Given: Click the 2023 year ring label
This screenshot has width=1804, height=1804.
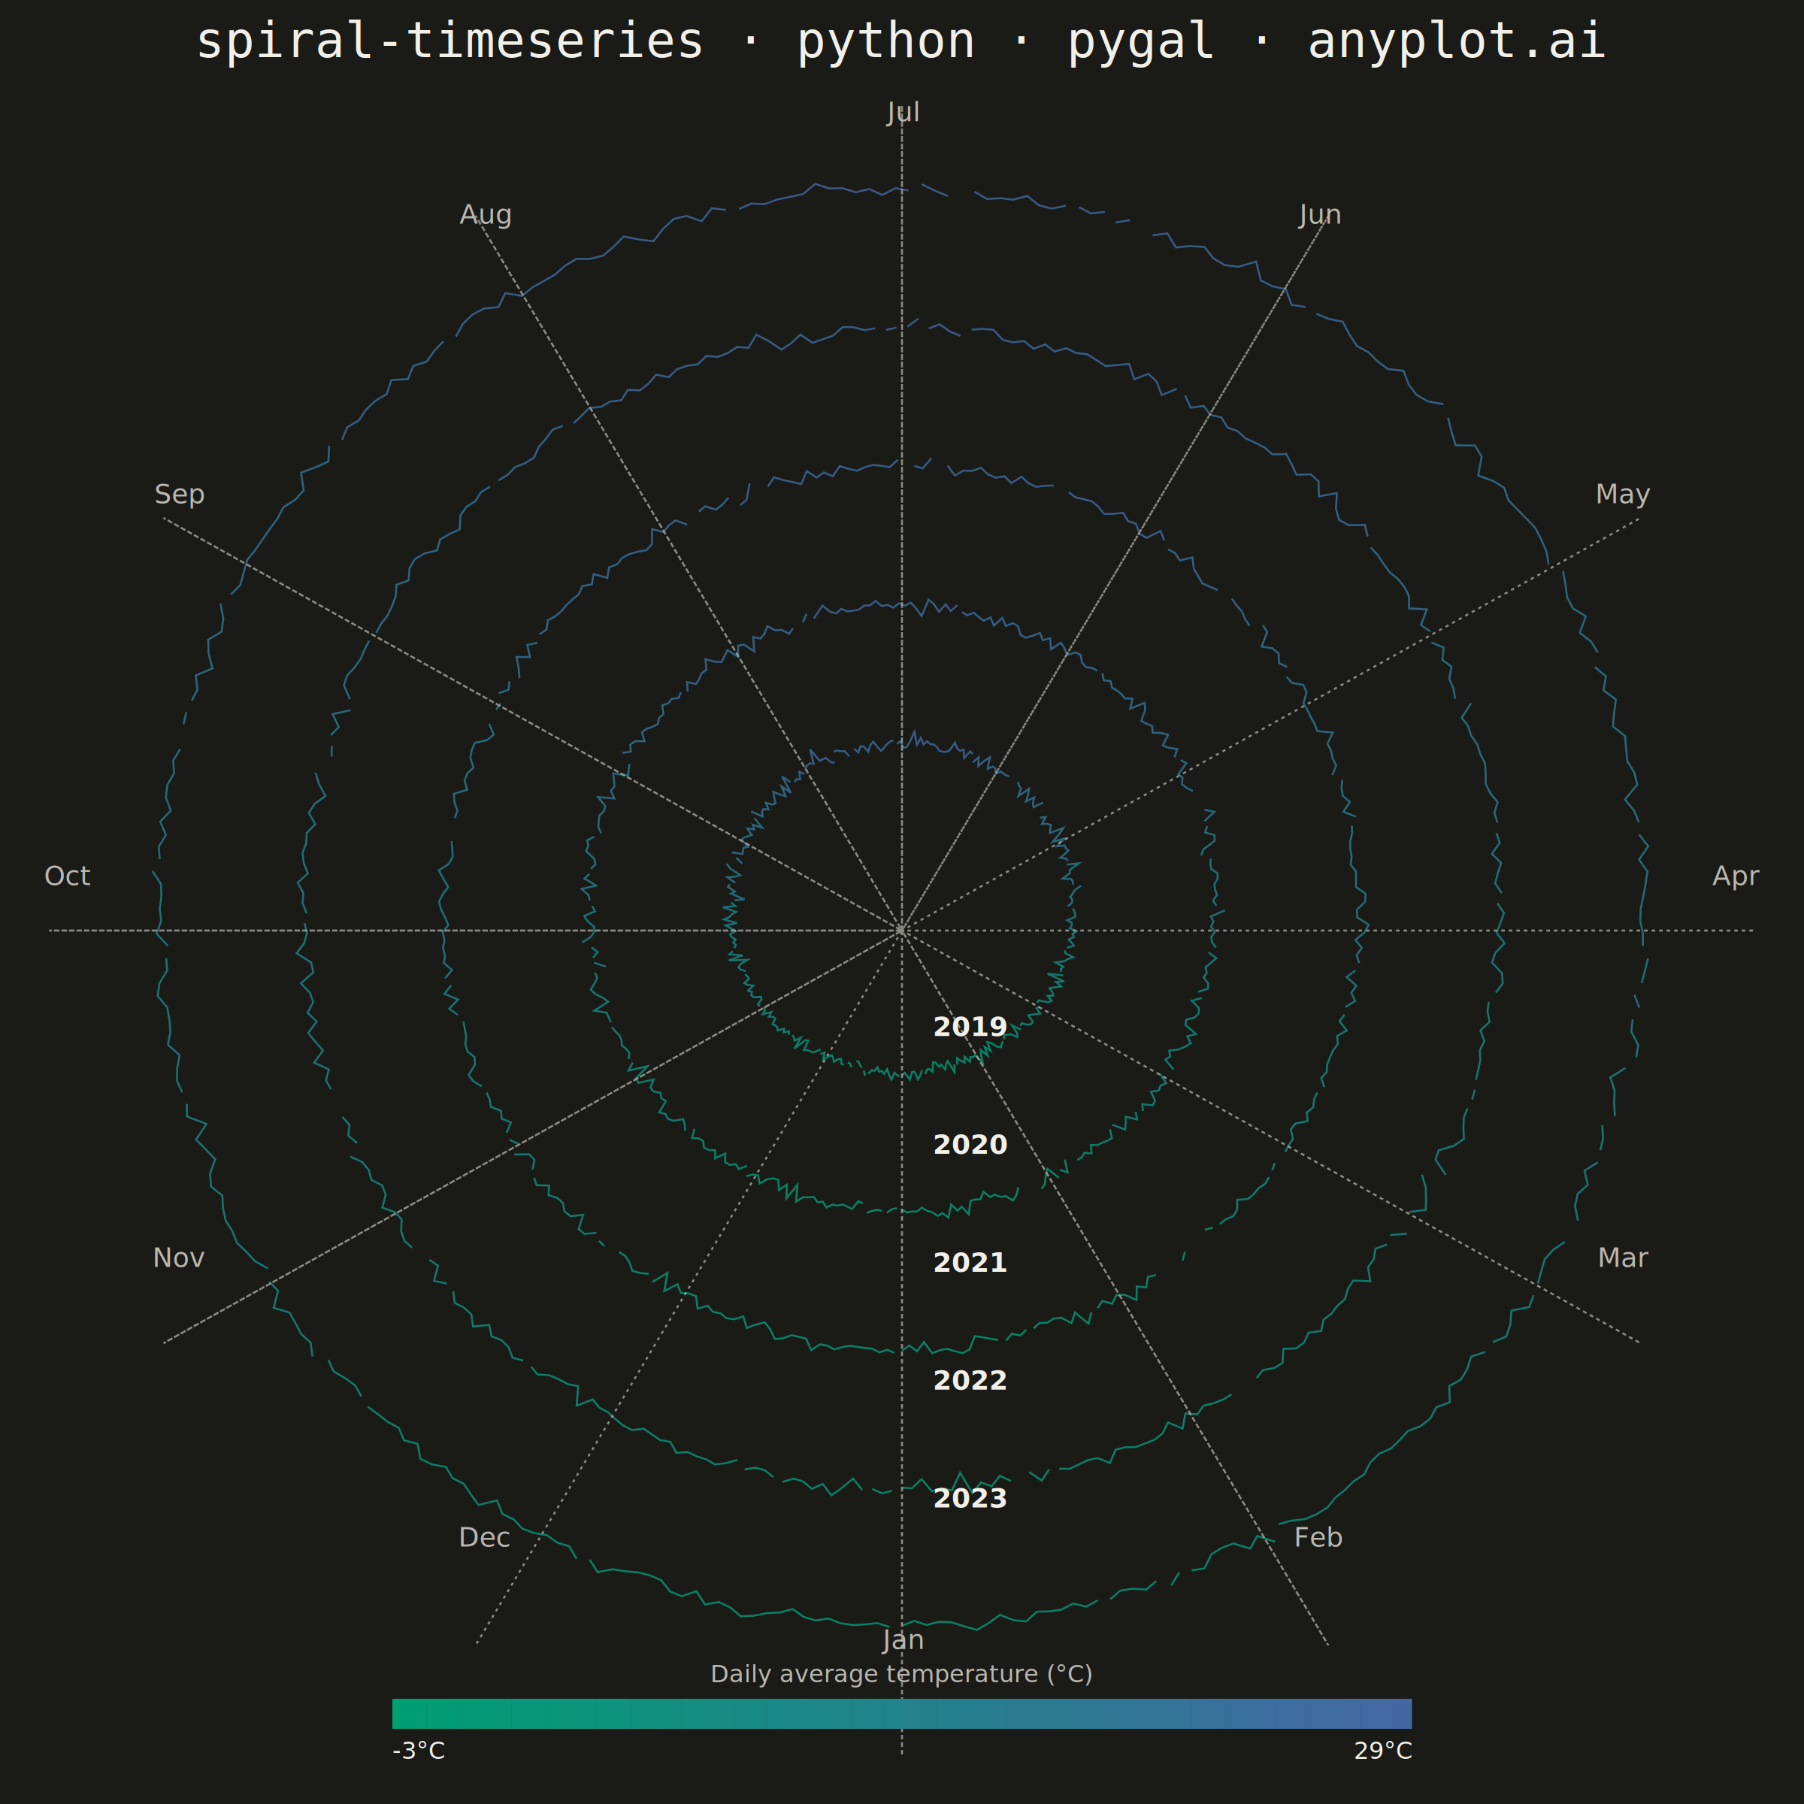Looking at the screenshot, I should [x=970, y=1498].
